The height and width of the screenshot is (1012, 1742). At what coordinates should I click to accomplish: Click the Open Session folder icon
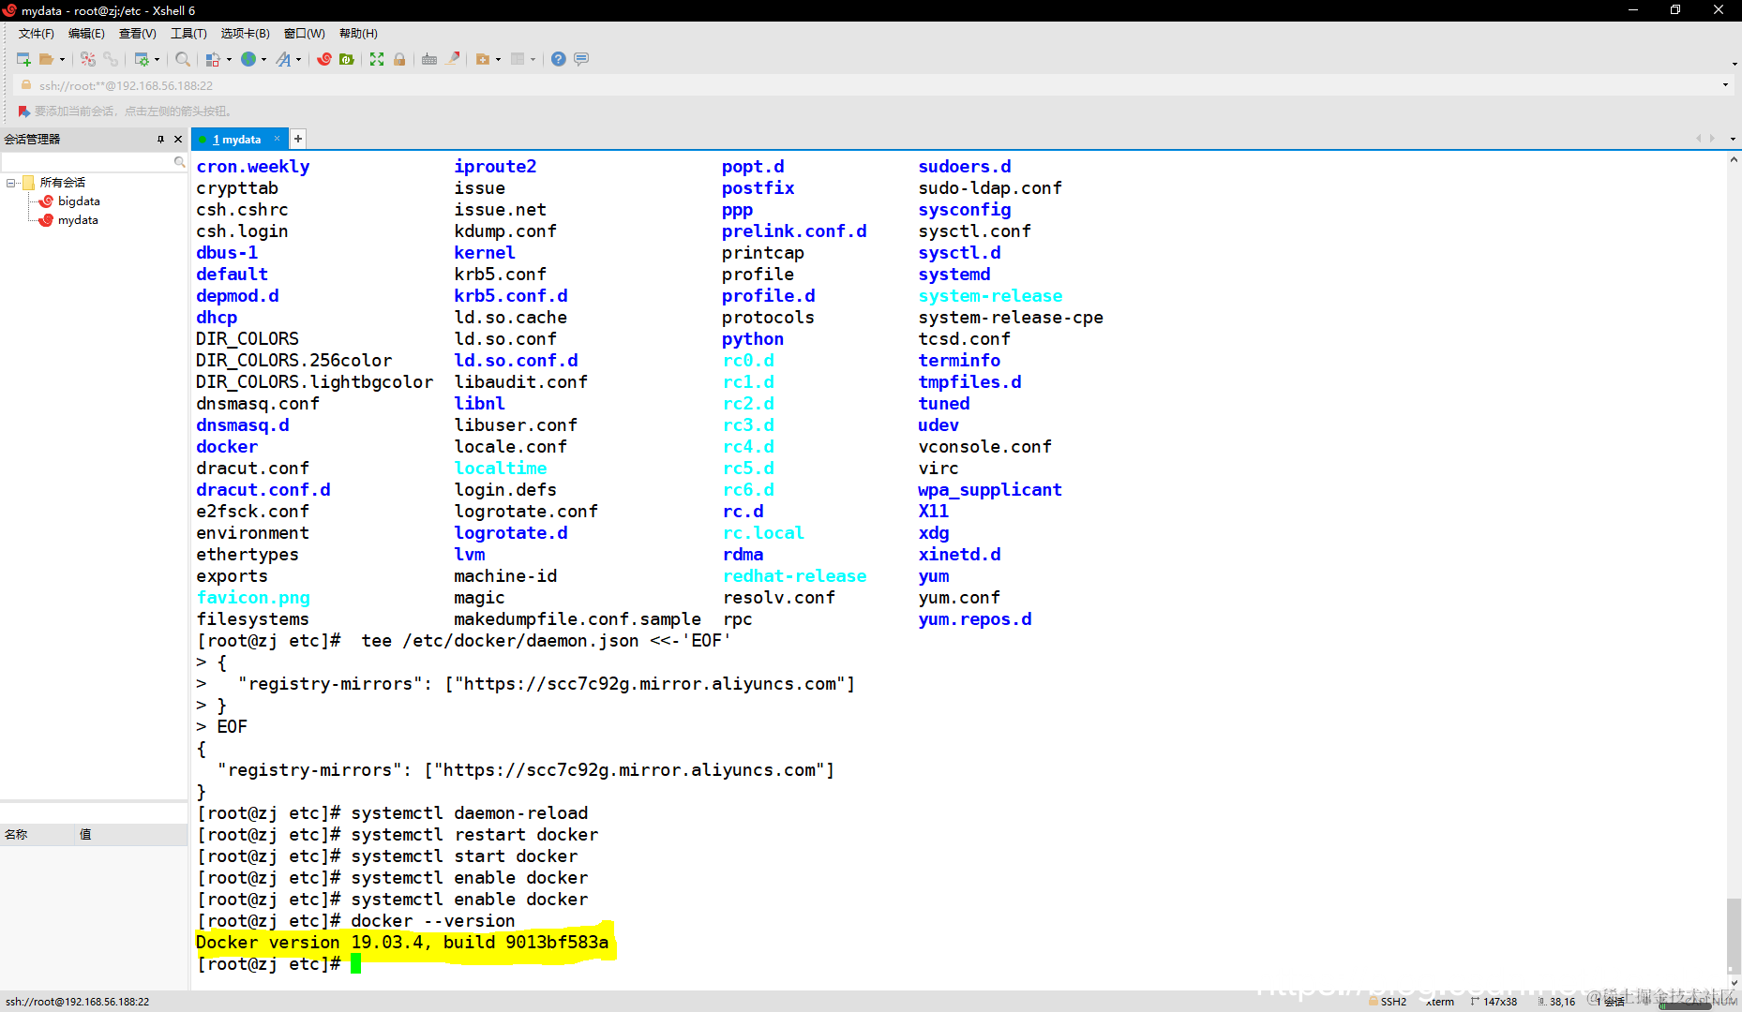click(x=46, y=59)
